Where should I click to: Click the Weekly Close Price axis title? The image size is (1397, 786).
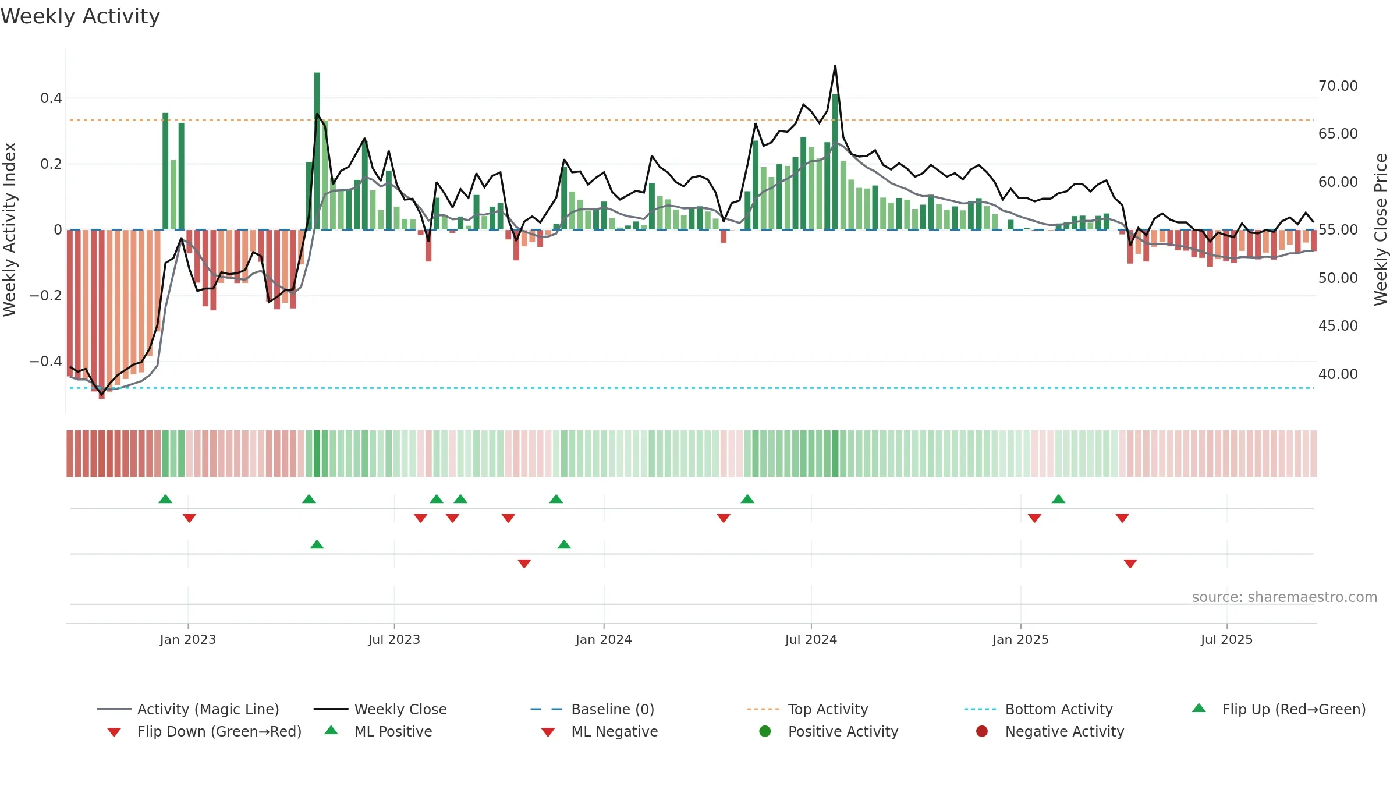tap(1381, 229)
